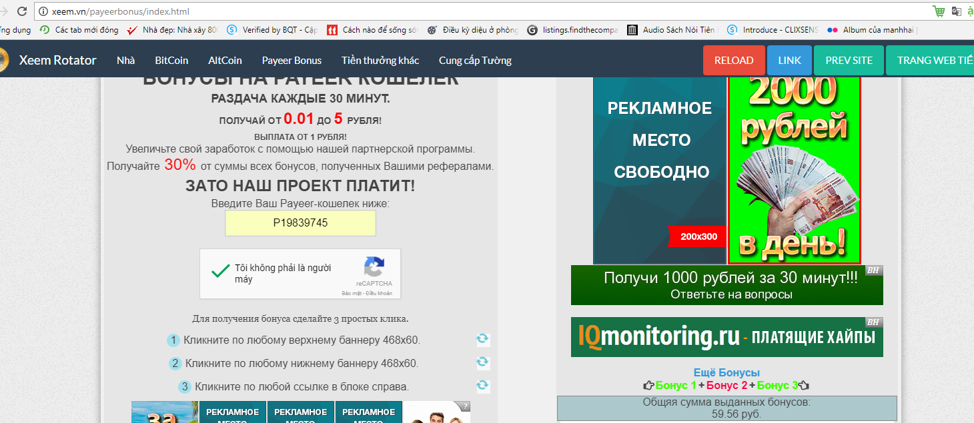Screen dimensions: 974x423
Task: Reload the page with the browser refresh icon
Action: point(22,11)
